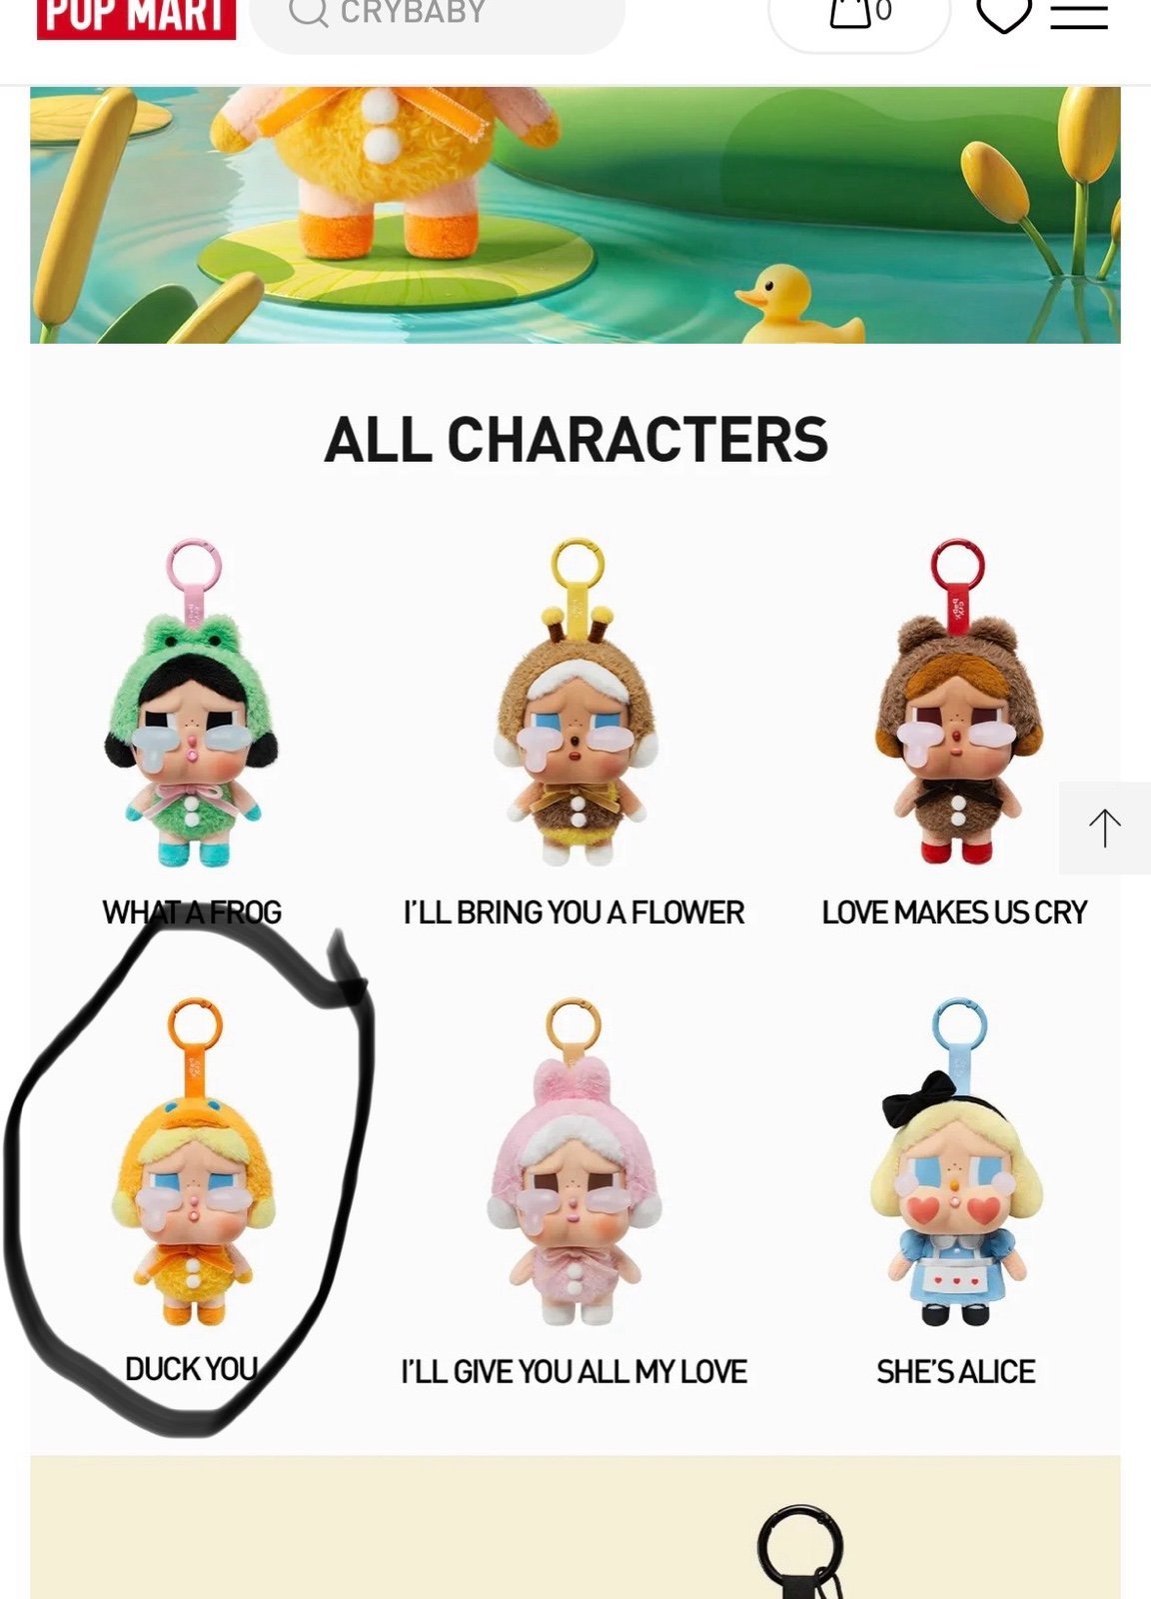Click the search magnifier icon

pos(308,12)
